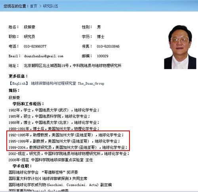
Task: Open 地球深部结构与过程研究室 link
Action: point(53,83)
